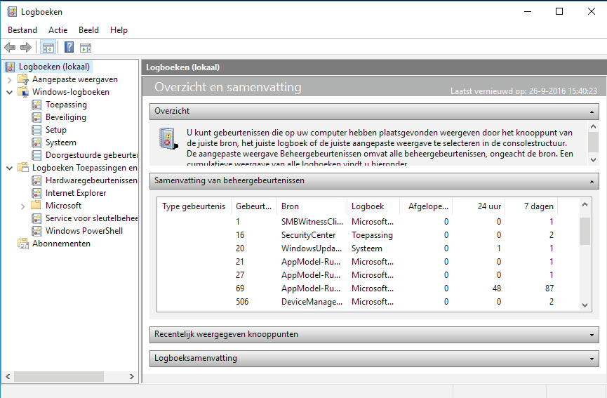Viewport: 607px width, 398px height.
Task: Select Windows PowerShell log
Action: pos(84,231)
